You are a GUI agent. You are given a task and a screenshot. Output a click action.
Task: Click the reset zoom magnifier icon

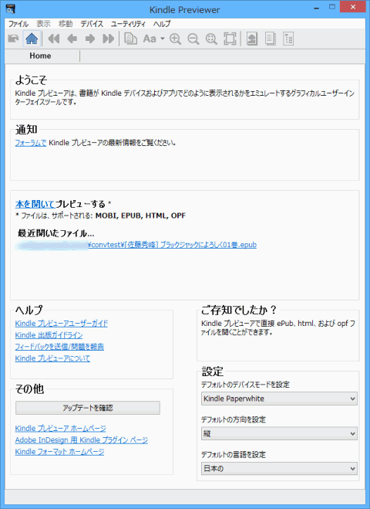tap(211, 39)
